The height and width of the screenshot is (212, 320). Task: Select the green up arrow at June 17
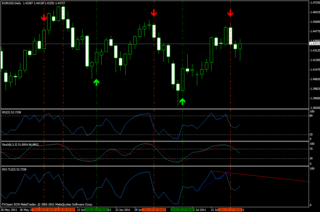96,82
